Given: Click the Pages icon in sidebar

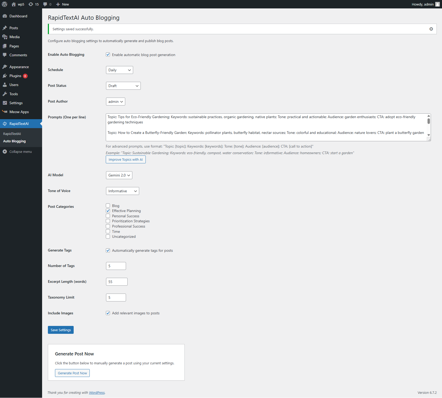Looking at the screenshot, I should [5, 46].
